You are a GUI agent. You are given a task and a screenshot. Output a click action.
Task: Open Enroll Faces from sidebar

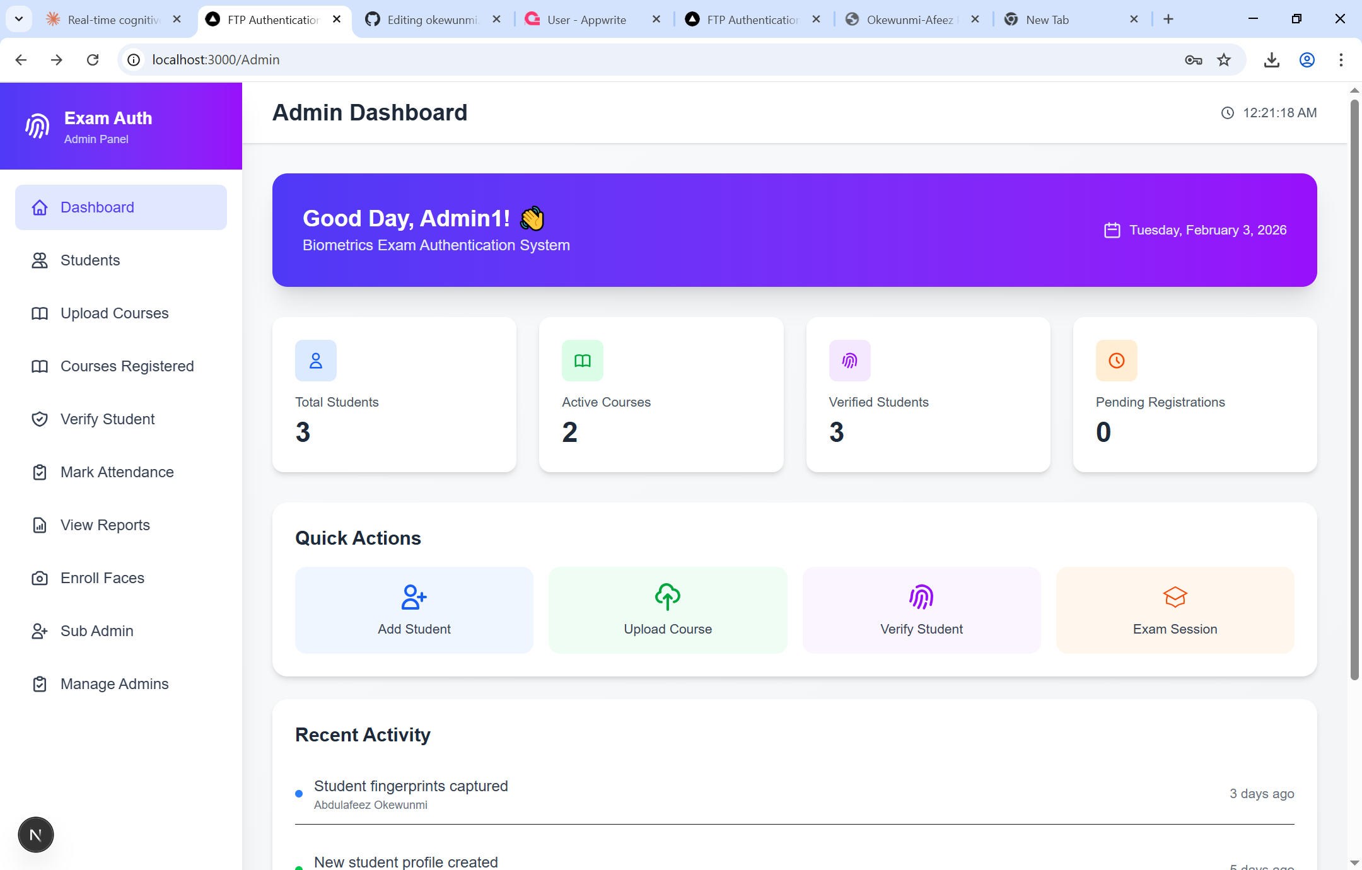[x=102, y=578]
